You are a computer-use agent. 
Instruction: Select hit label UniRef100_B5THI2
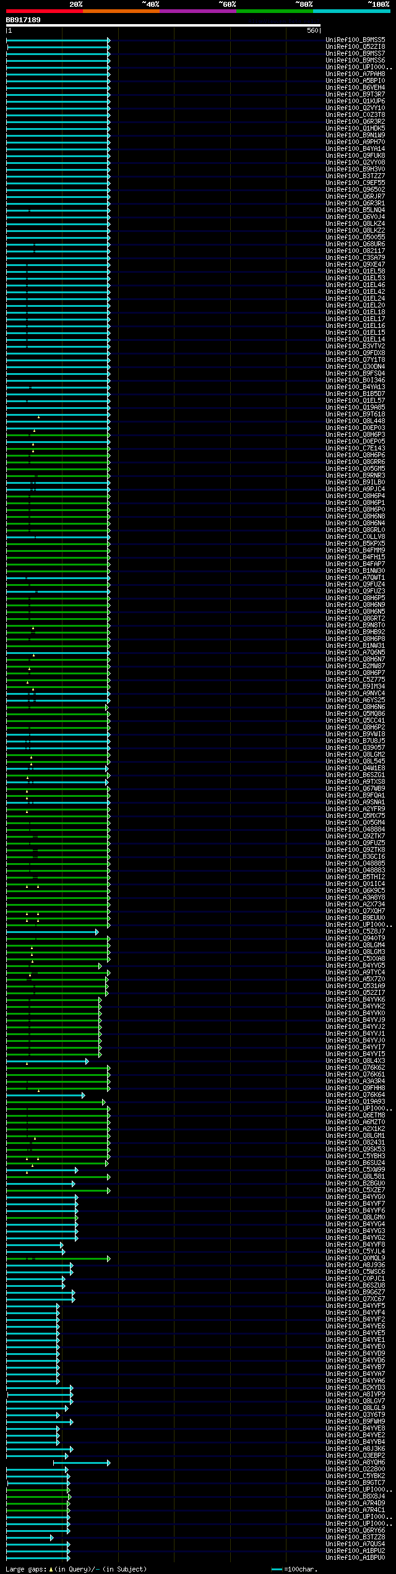[x=355, y=877]
